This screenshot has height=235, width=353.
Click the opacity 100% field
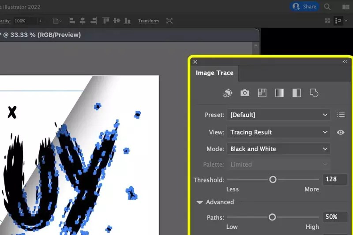[25, 21]
